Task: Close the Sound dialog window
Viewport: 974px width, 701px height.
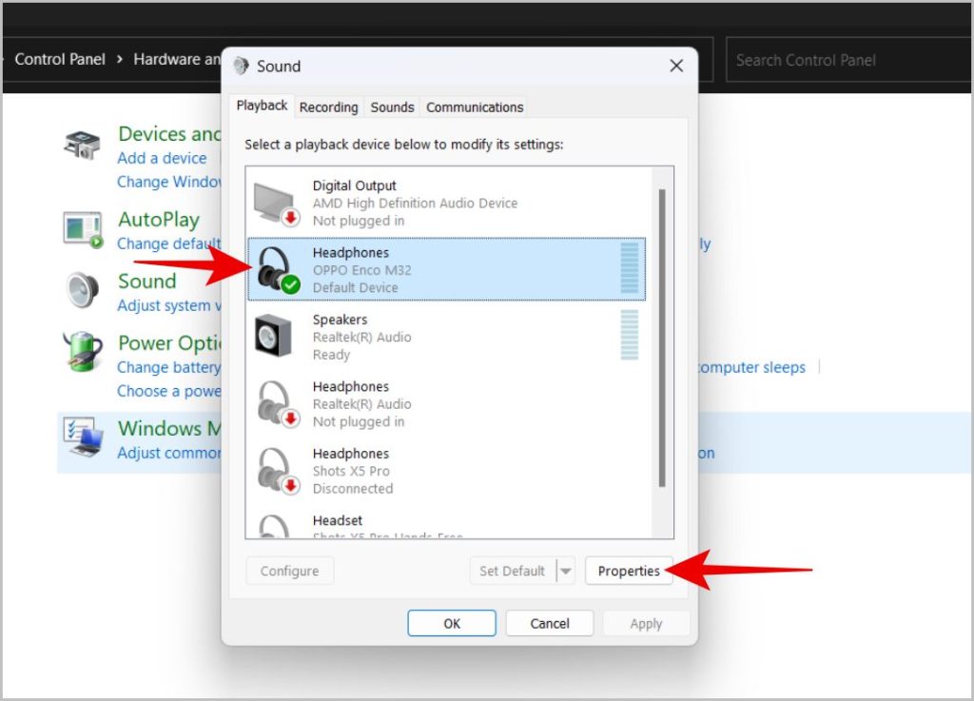Action: [x=676, y=66]
